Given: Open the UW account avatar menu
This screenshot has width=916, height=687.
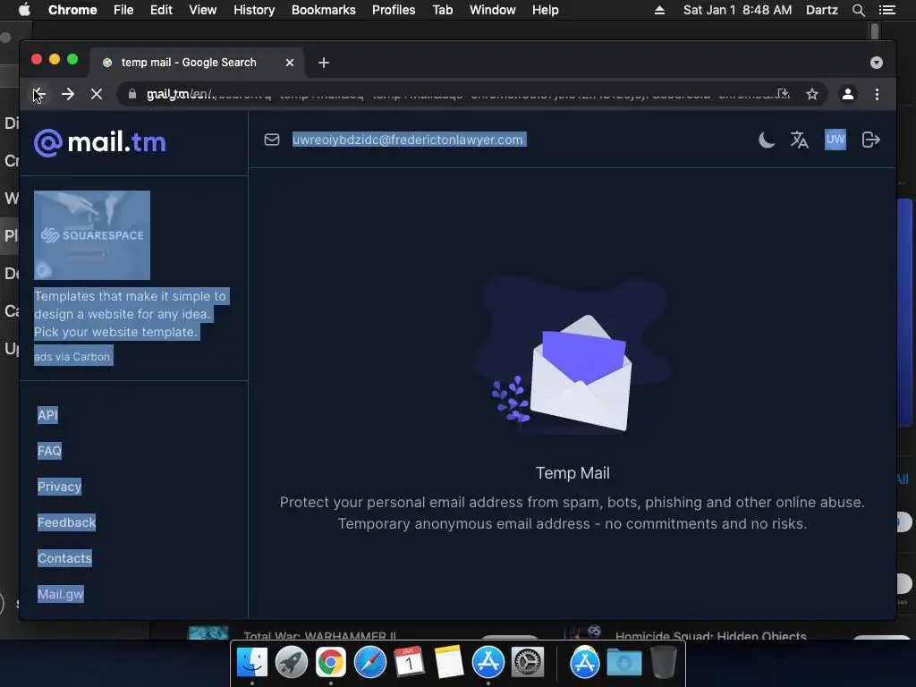Looking at the screenshot, I should (835, 140).
